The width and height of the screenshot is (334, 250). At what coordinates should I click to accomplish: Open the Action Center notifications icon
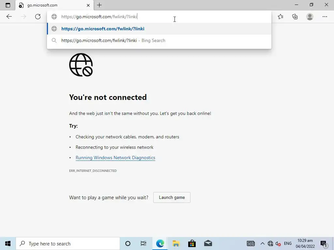click(x=324, y=243)
